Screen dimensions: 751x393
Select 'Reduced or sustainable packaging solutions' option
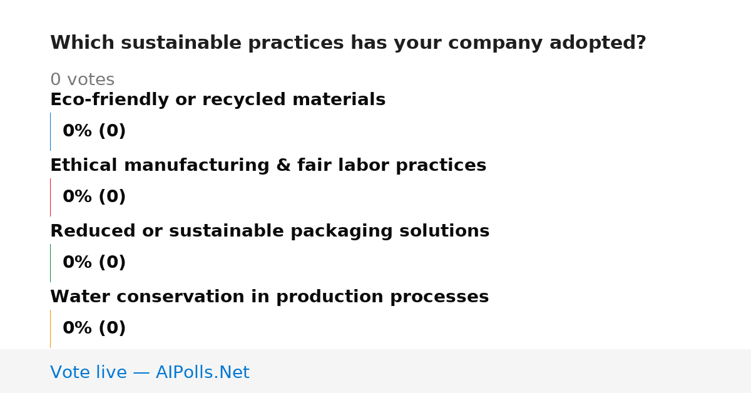(x=270, y=232)
